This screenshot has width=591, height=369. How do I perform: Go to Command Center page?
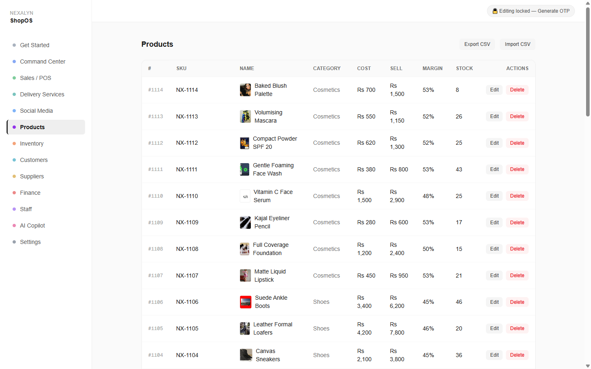pos(46,61)
